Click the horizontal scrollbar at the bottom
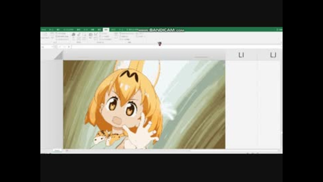 pos(234,151)
